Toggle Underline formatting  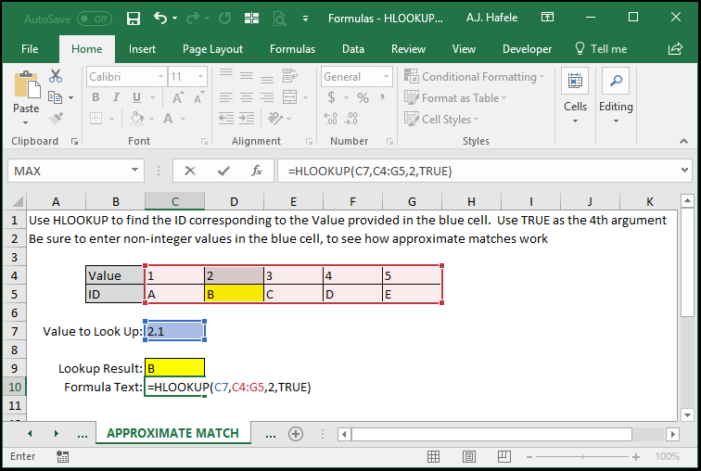[x=137, y=97]
